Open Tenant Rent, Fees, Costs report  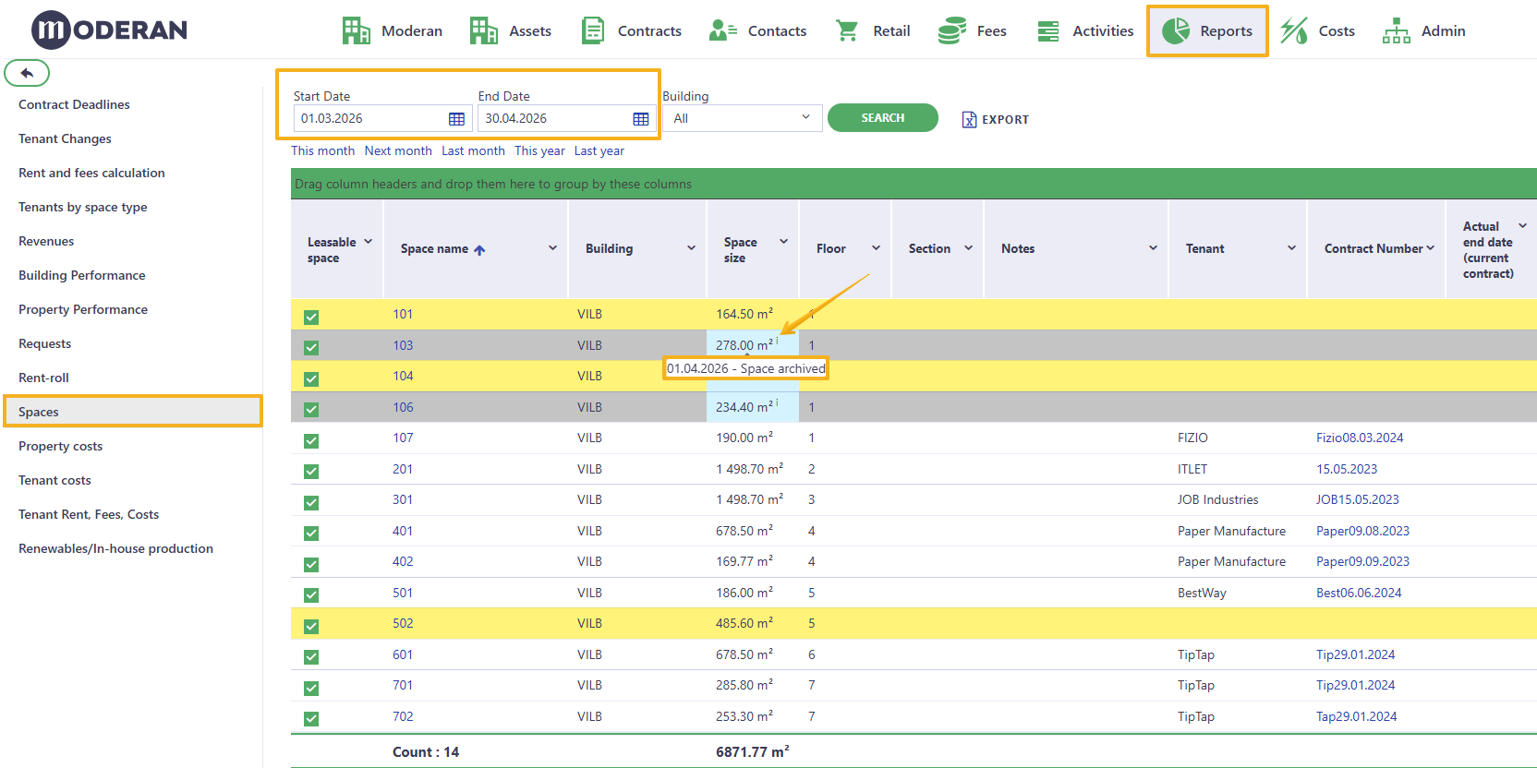[x=89, y=514]
